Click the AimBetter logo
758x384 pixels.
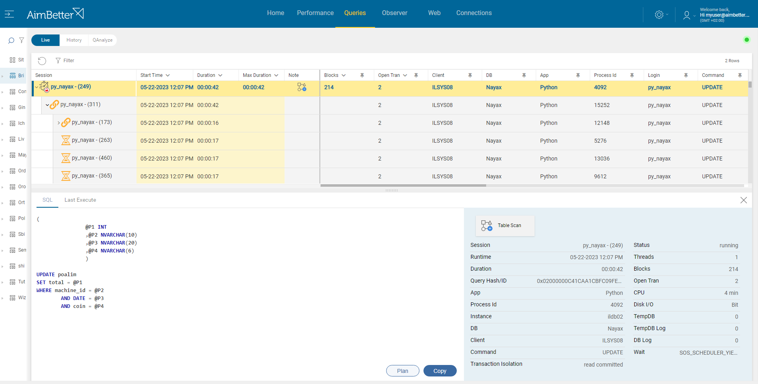pos(55,14)
